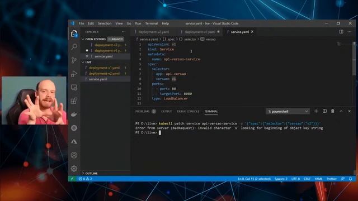Viewport: 358px width, 201px height.
Task: Open Explorer Views and More Actions menu
Action: pyautogui.click(x=124, y=32)
